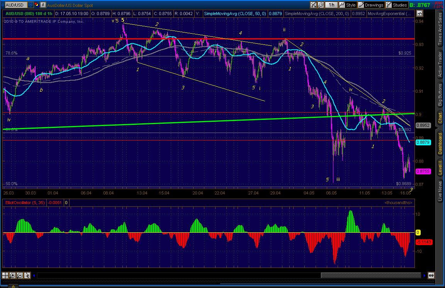Click the SimpleMovingAvg (CLOSE, 200, 0) label

317,14
